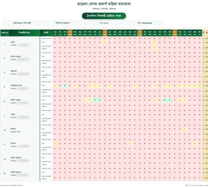208x188 pixels.
Task: Click the year ২০২৬ info box
Action: 104,23
